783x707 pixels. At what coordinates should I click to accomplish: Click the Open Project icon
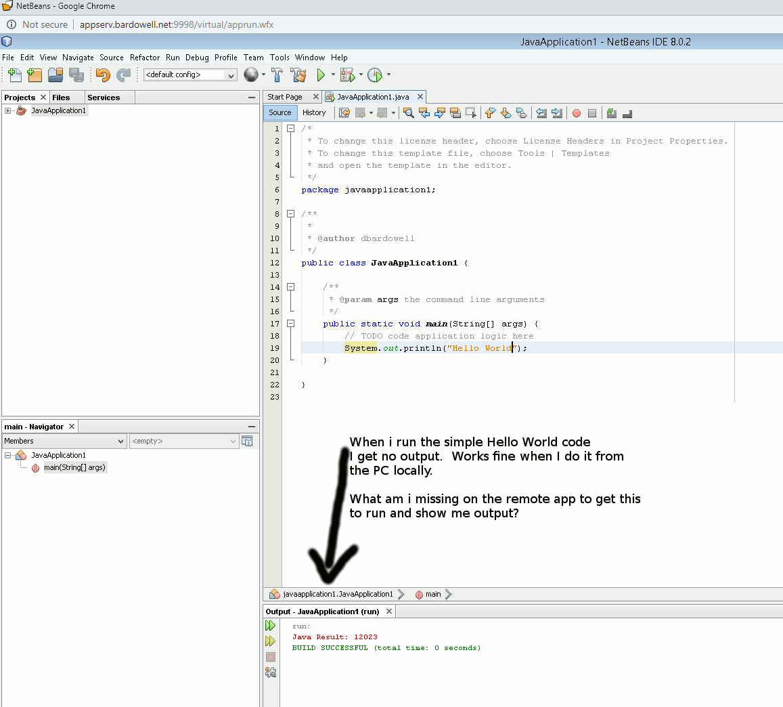55,75
